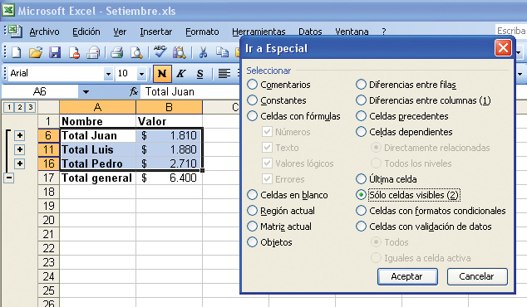
Task: Copy selection with the Copy icon
Action: coord(222,52)
